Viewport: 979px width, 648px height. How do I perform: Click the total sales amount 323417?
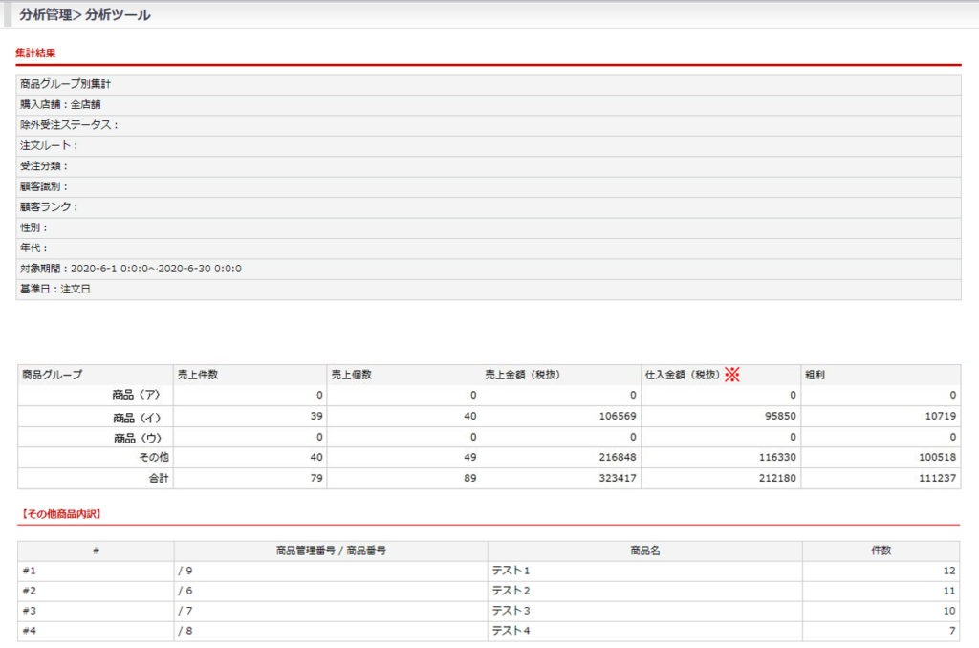pos(618,478)
